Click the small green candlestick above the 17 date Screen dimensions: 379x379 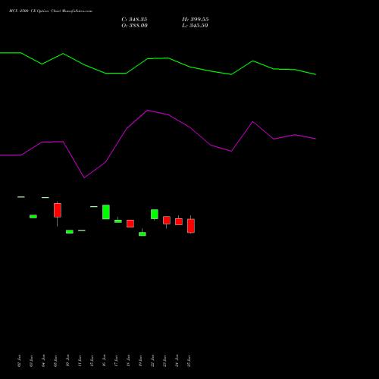coord(118,221)
